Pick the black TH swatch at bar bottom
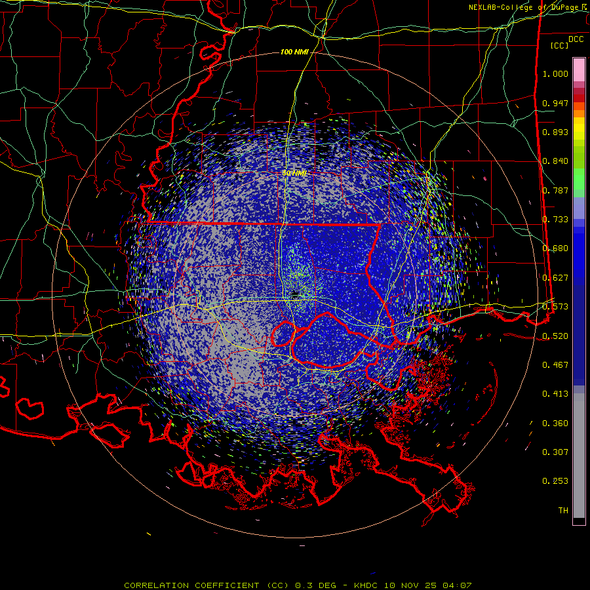 579,521
